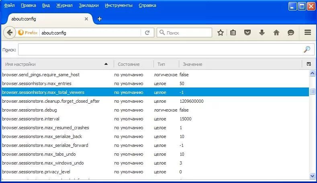Screen dimensions: 317x183
Task: Select browser.sessionstore.debug preference
Action: [x=155, y=110]
